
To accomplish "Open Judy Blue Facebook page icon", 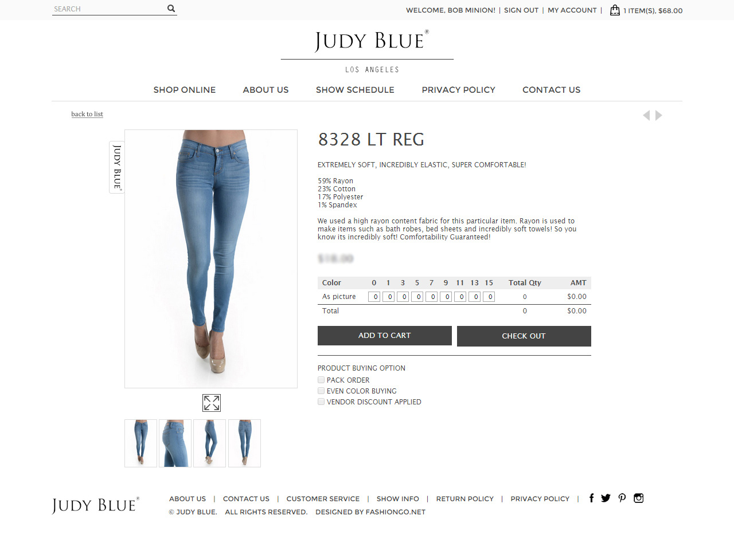I will click(x=591, y=498).
